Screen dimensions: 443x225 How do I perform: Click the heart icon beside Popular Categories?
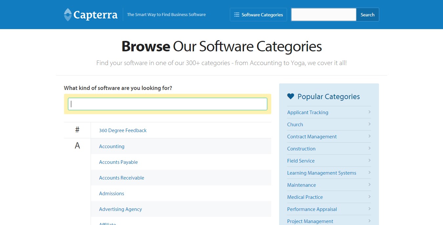coord(290,96)
